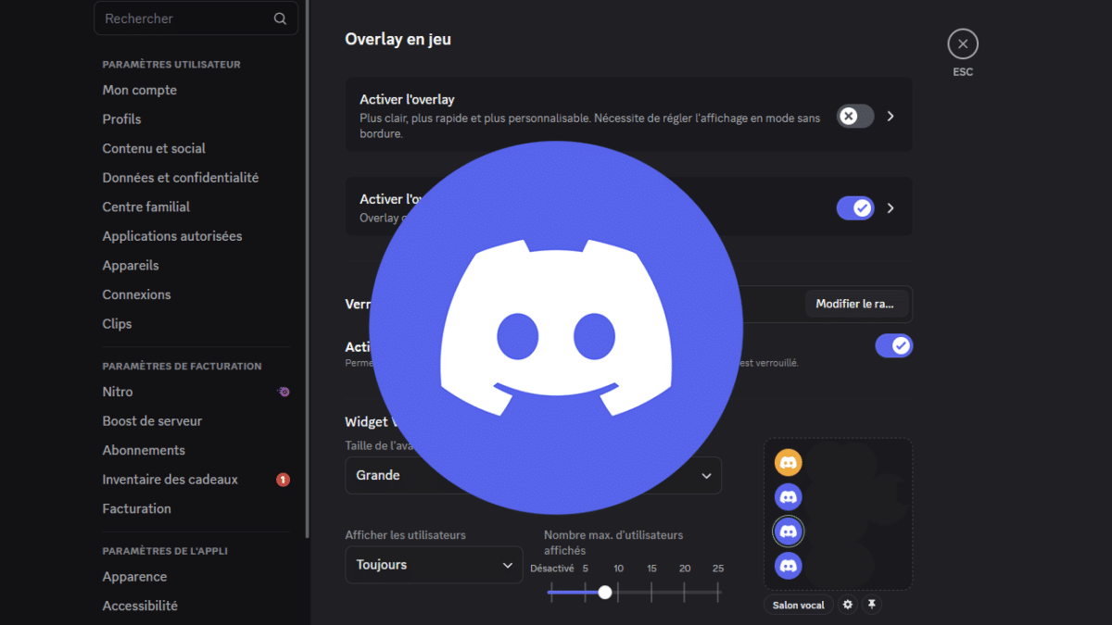Click the pin icon beside Salon vocal

point(871,605)
